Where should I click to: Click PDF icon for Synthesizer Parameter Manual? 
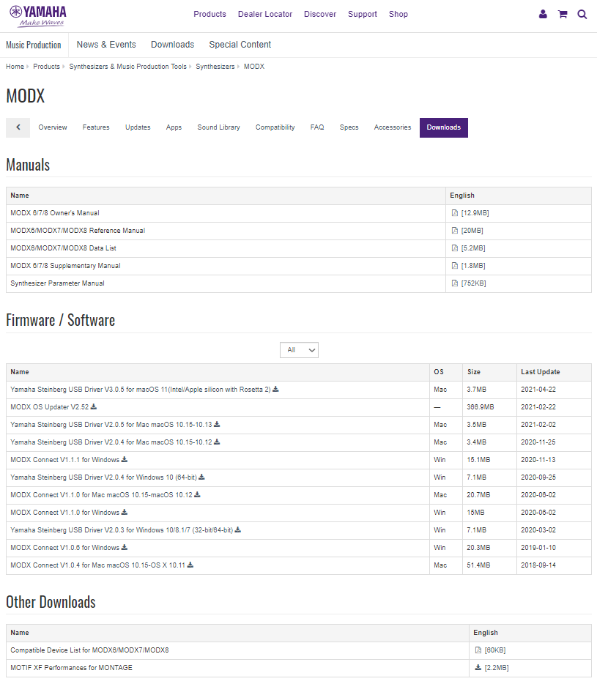[x=455, y=283]
